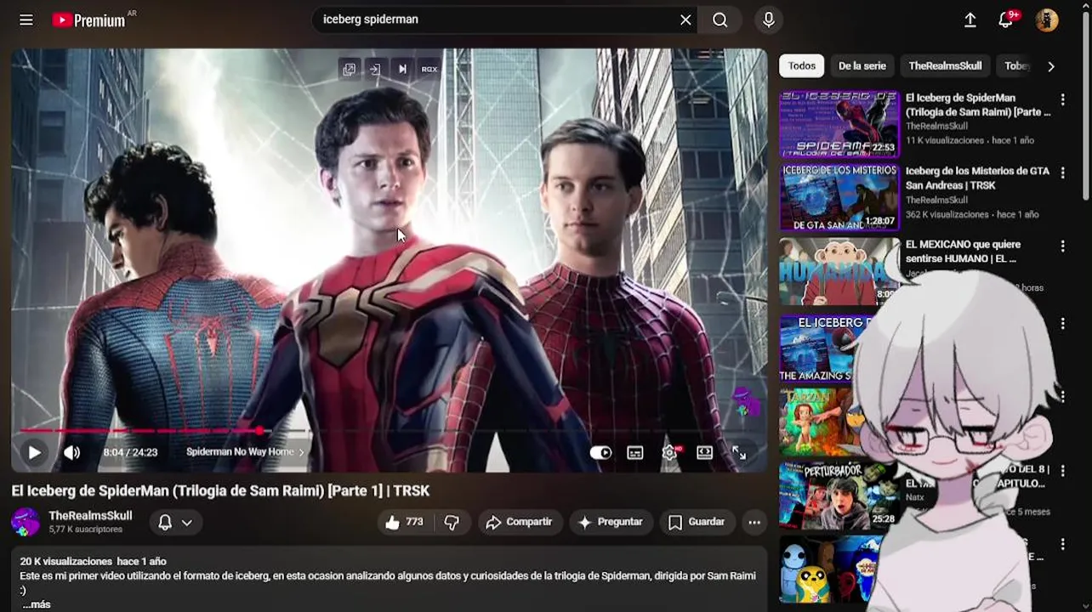The height and width of the screenshot is (612, 1092).
Task: Select the Todos filter chip
Action: pos(801,65)
